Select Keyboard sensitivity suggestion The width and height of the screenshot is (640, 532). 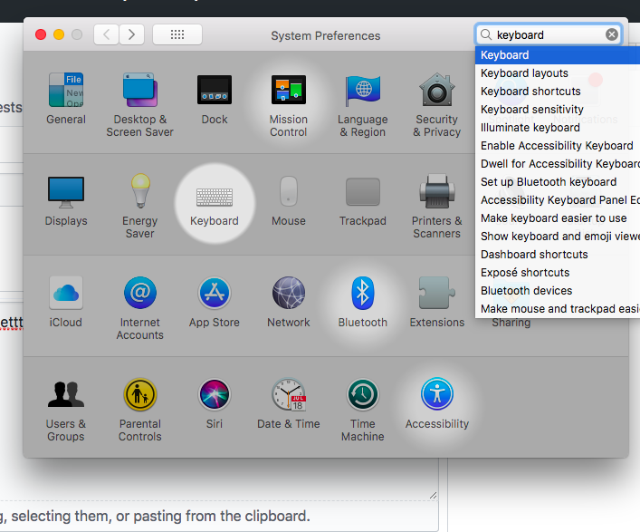point(558,110)
